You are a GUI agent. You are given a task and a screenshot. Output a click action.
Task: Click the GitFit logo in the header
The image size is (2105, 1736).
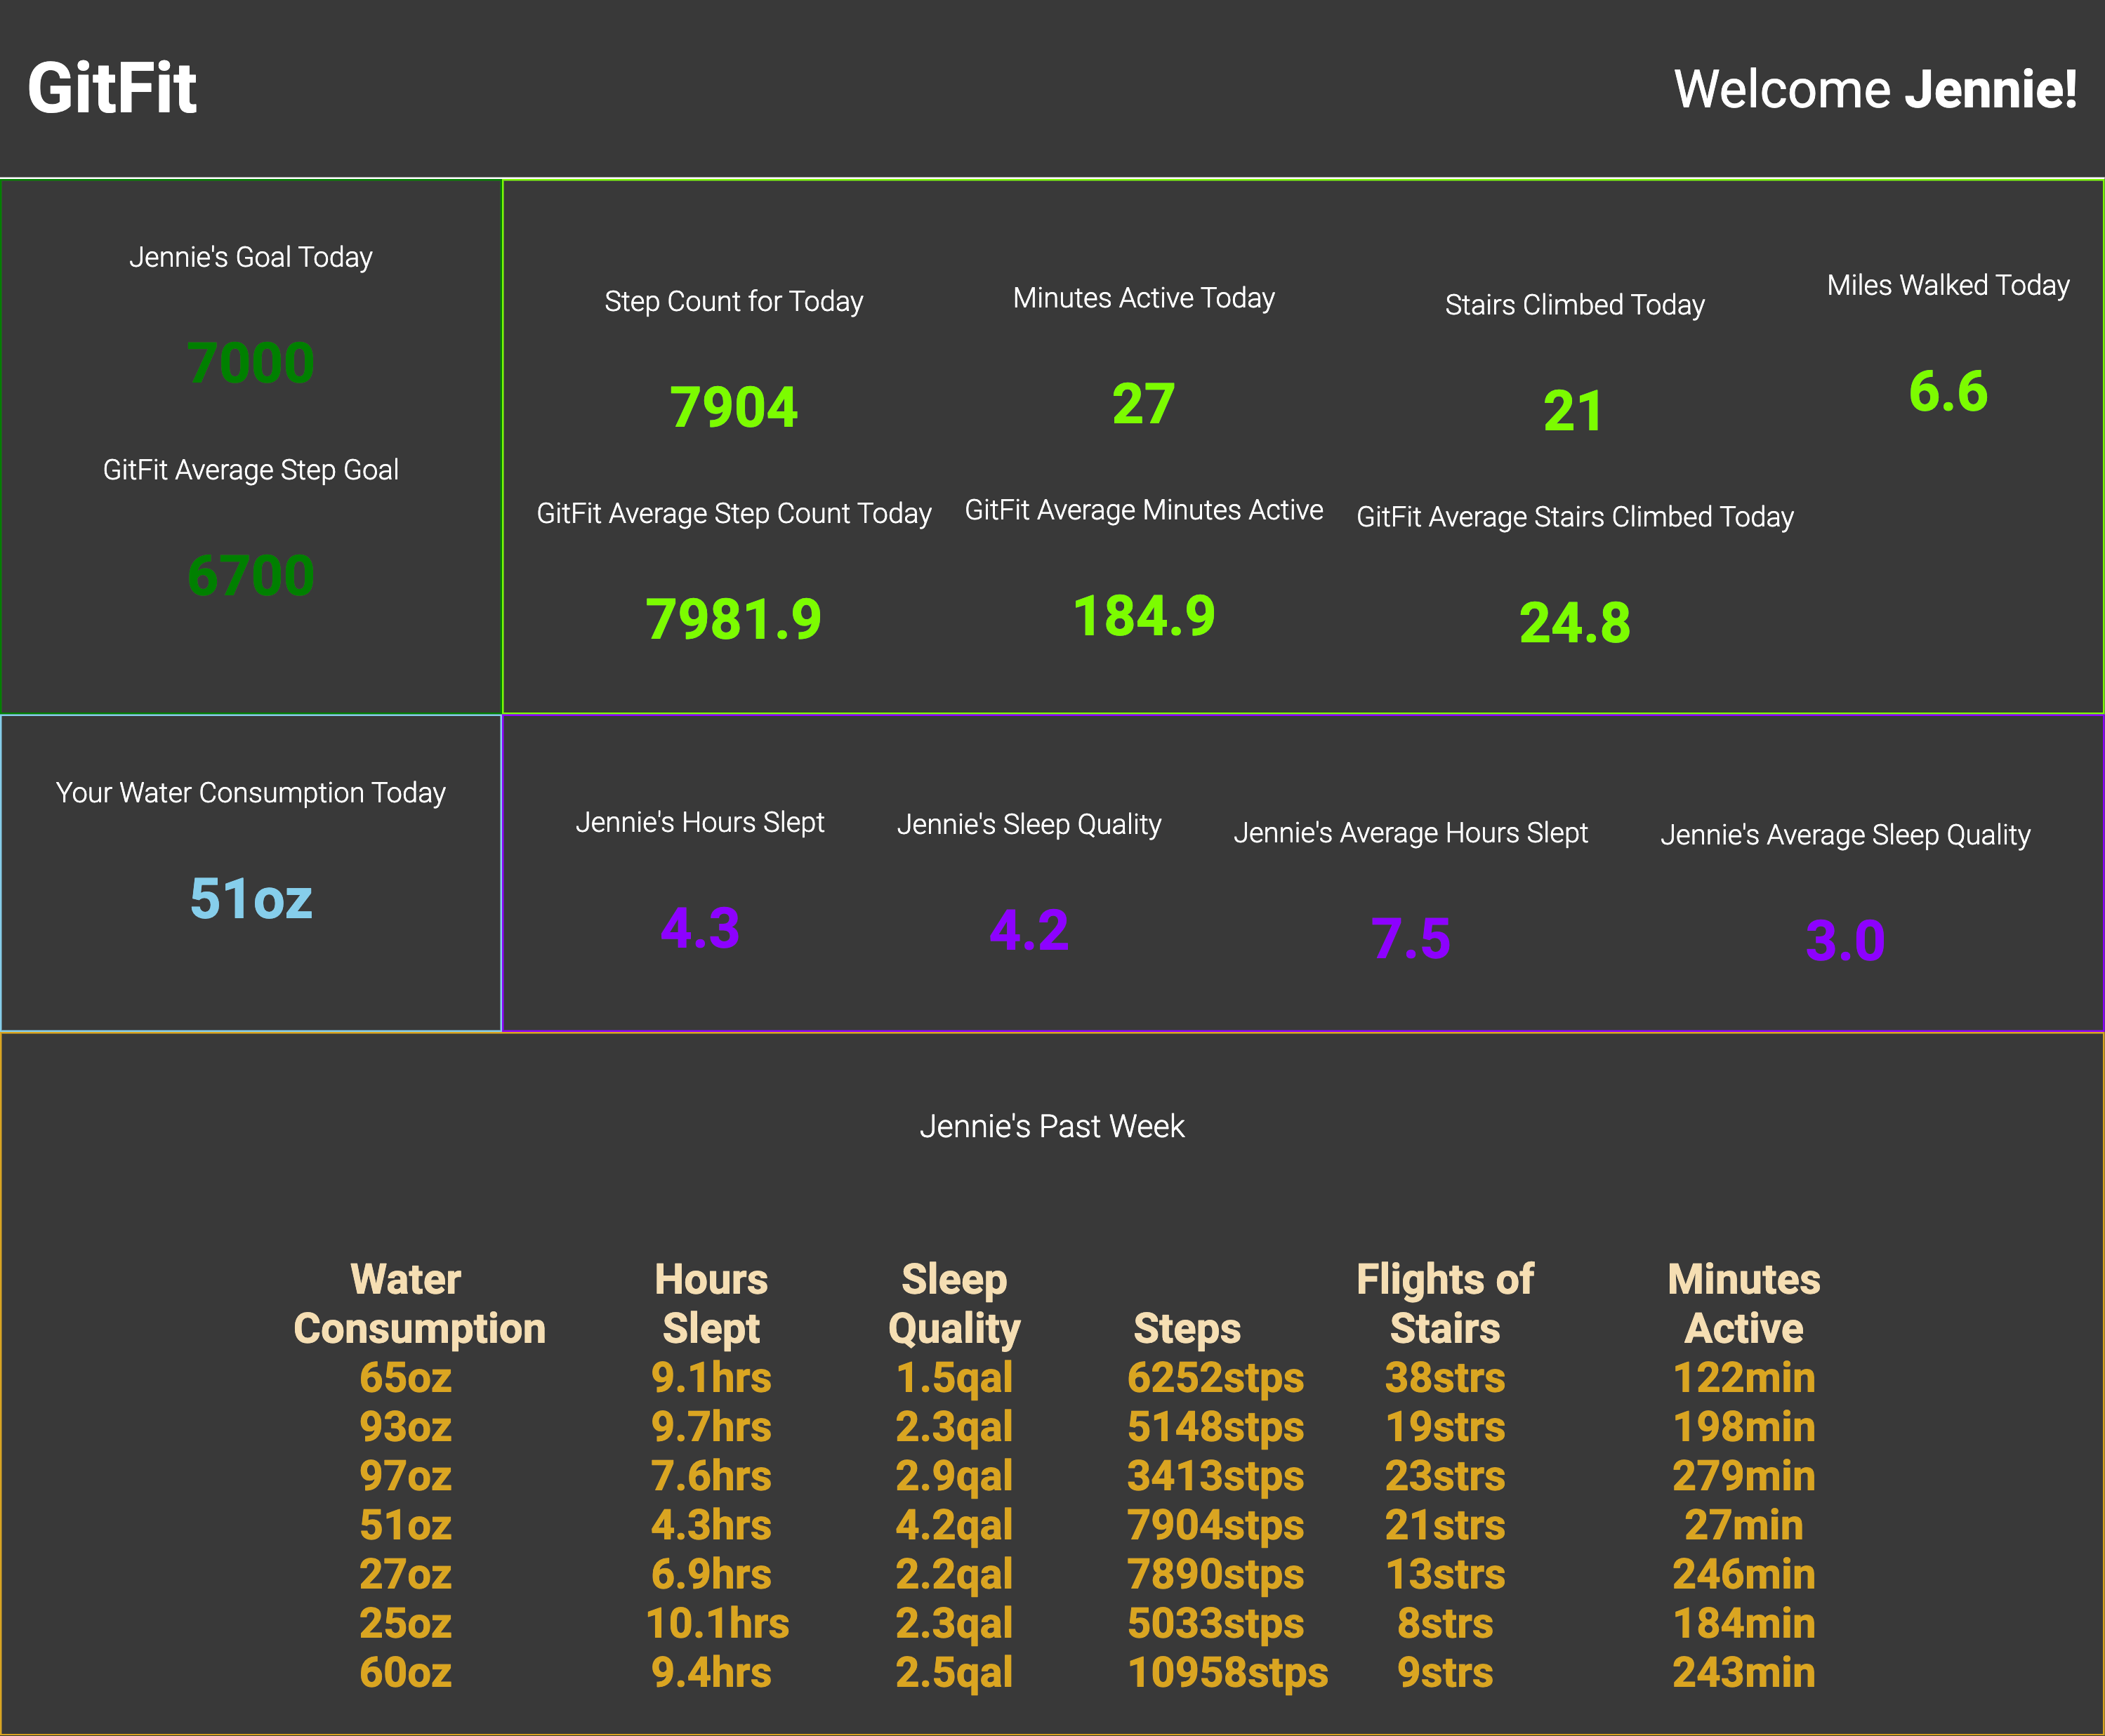click(x=113, y=88)
